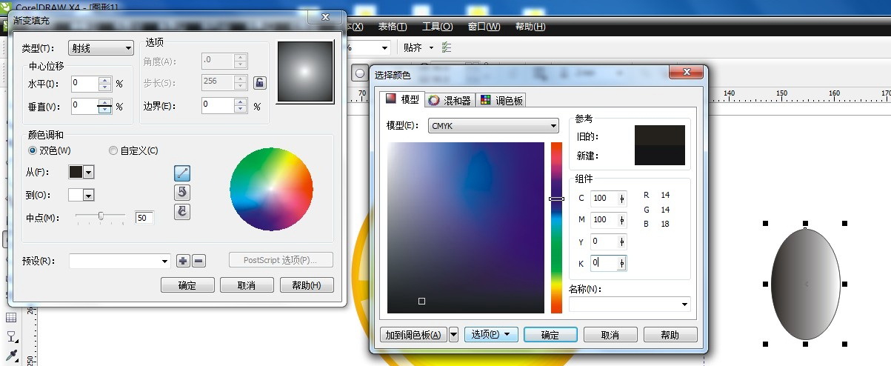Open the 模型(E) CMYK dropdown
Viewport: 891px width, 366px height.
point(493,126)
